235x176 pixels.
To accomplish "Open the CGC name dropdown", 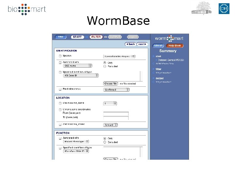I will point(77,66).
